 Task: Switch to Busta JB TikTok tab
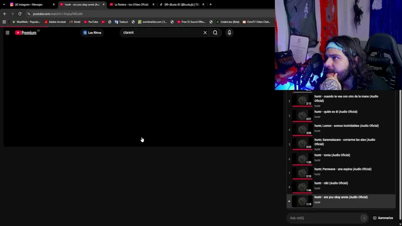point(181,4)
